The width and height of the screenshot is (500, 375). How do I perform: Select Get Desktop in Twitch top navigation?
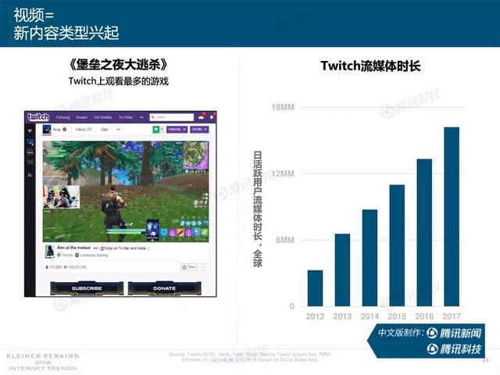[x=102, y=117]
